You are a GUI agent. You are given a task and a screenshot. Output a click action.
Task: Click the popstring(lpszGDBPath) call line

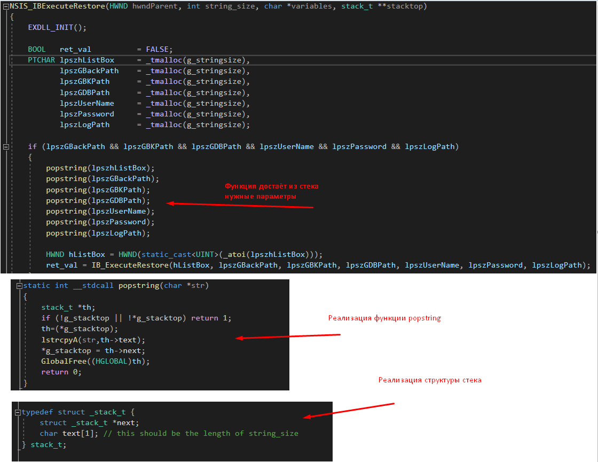click(98, 201)
